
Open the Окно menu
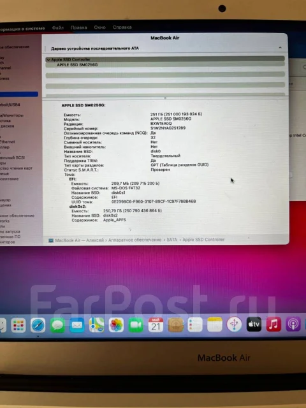(100, 27)
